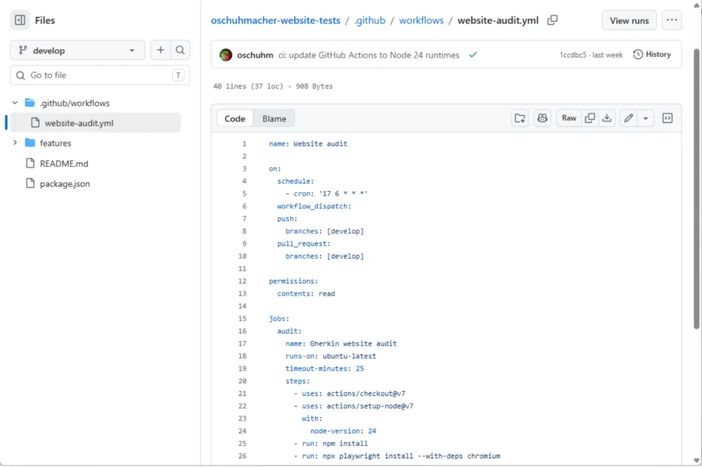Go to oschuhmacher-website-tests repository root

pos(276,21)
